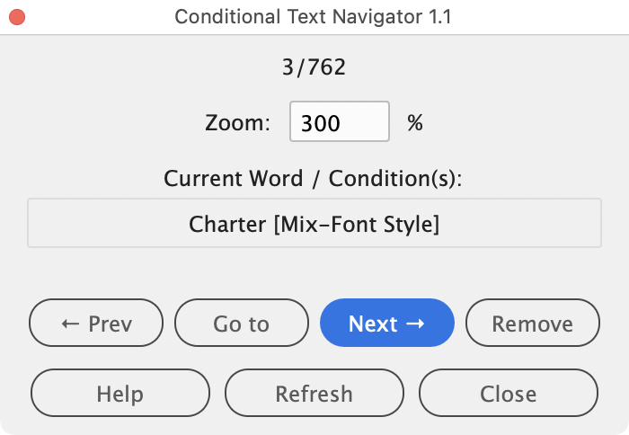Focus the field showing 300
Image resolution: width=629 pixels, height=435 pixels.
pos(339,122)
